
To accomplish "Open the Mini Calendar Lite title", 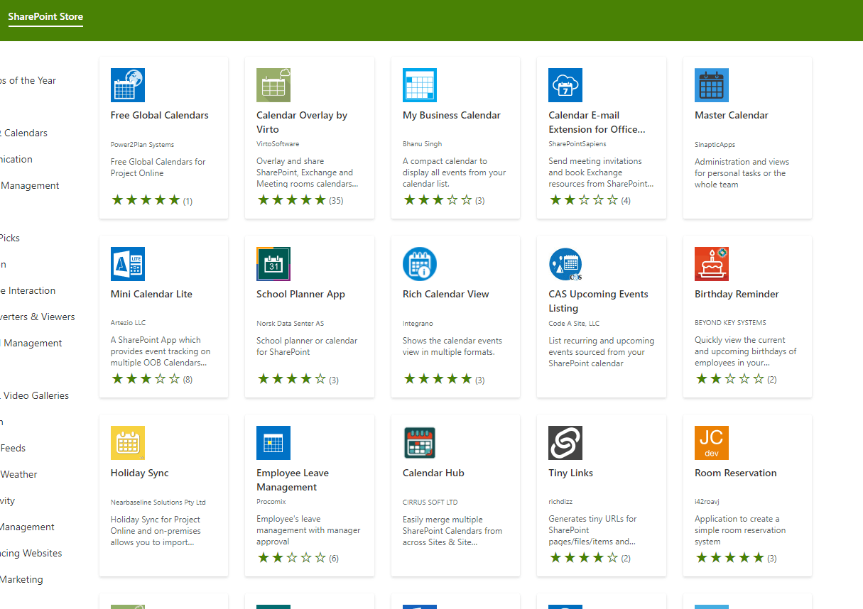I will point(151,294).
